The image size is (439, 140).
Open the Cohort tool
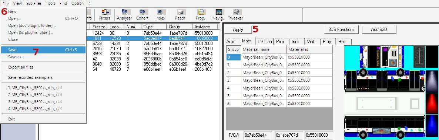point(142,14)
